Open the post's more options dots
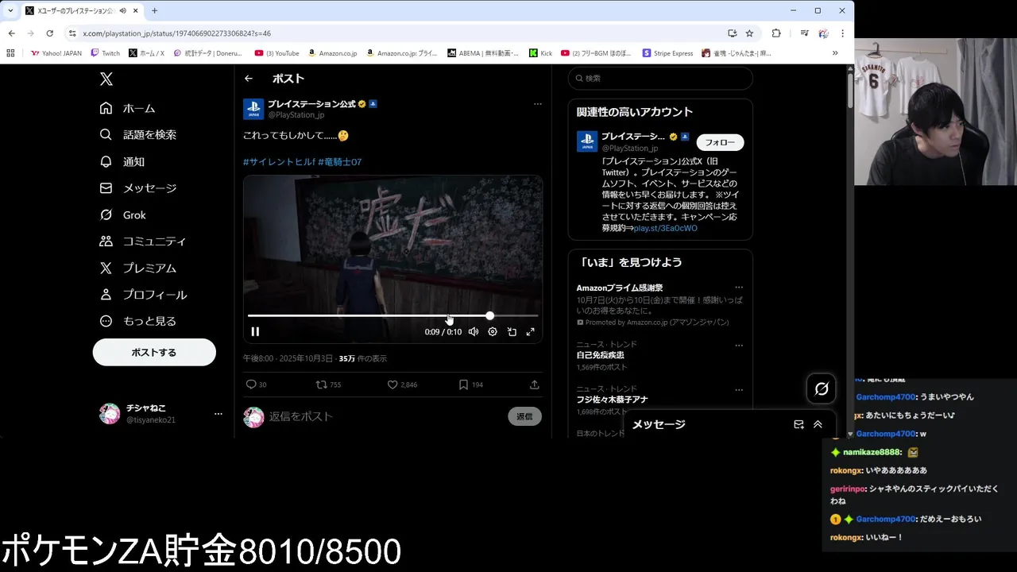 tap(537, 104)
